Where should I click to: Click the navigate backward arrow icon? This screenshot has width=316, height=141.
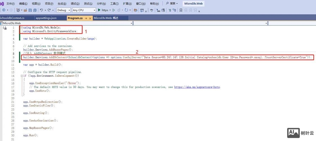tap(4, 10)
